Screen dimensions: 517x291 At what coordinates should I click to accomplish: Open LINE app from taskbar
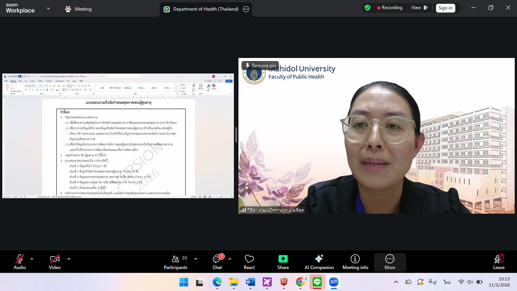tap(317, 282)
